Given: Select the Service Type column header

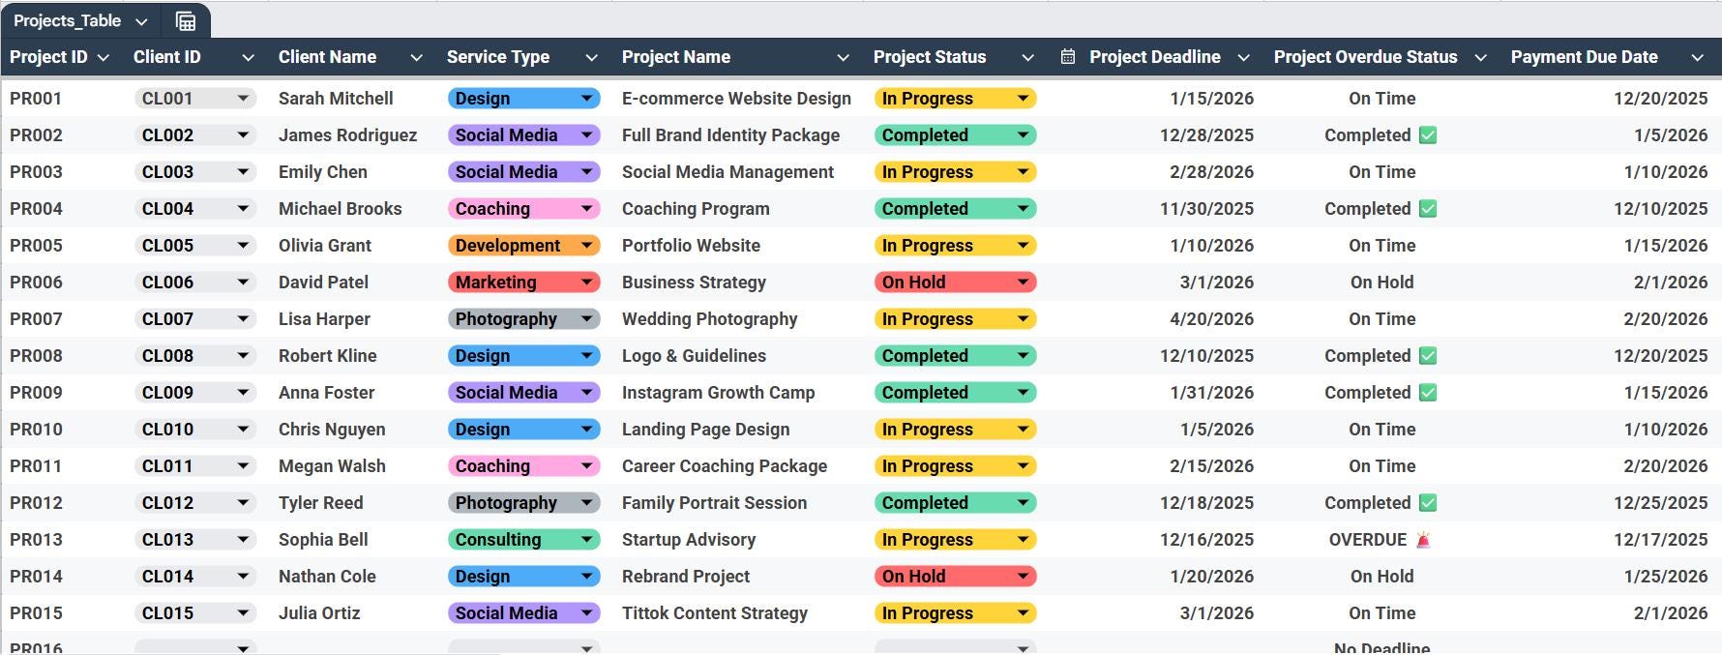Looking at the screenshot, I should (x=498, y=57).
